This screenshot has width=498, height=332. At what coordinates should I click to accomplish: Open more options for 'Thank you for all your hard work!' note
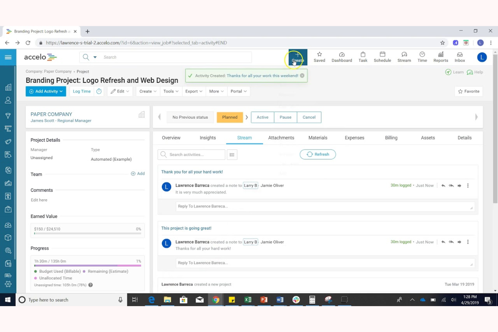(468, 186)
